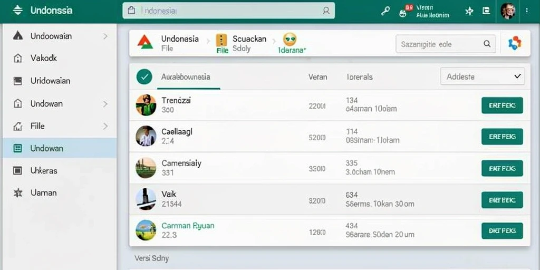Screen dimensions: 540x270
Task: Click the Vaik avatar thumbnail
Action: tap(146, 199)
